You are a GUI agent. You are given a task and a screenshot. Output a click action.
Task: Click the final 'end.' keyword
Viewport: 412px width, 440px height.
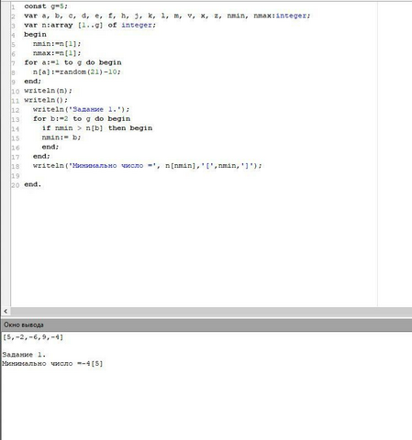pos(32,184)
